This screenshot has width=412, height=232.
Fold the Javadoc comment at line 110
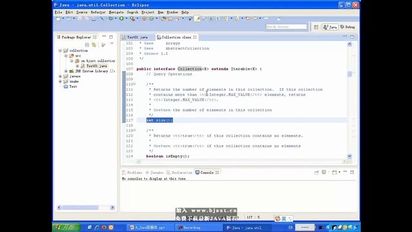pos(135,84)
